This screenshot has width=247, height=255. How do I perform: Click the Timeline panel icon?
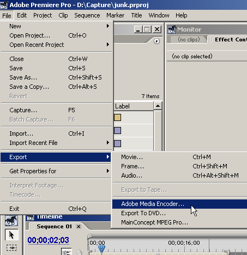31,217
